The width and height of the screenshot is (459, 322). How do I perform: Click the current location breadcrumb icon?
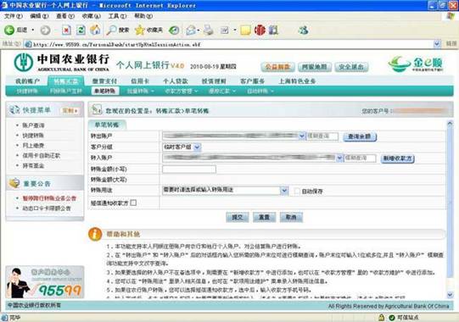coord(97,109)
